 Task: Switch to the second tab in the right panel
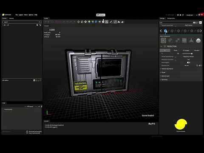click(x=171, y=18)
